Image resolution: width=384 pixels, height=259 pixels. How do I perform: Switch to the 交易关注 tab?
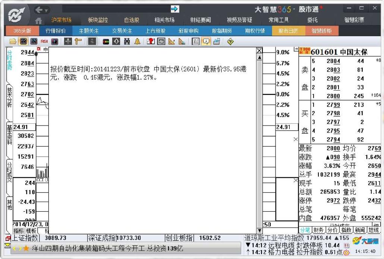(122, 31)
